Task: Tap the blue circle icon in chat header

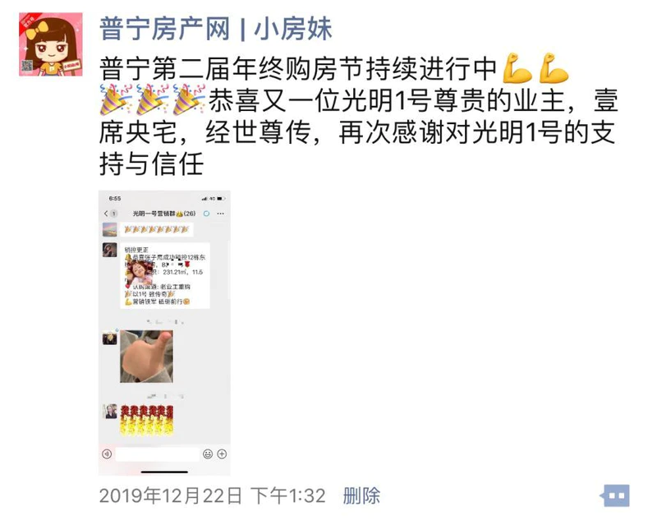Action: [x=206, y=214]
